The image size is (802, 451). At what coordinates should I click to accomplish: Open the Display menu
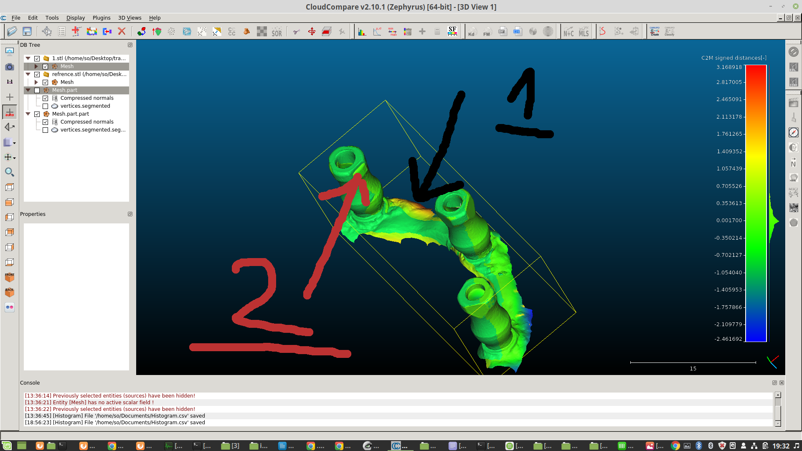76,18
